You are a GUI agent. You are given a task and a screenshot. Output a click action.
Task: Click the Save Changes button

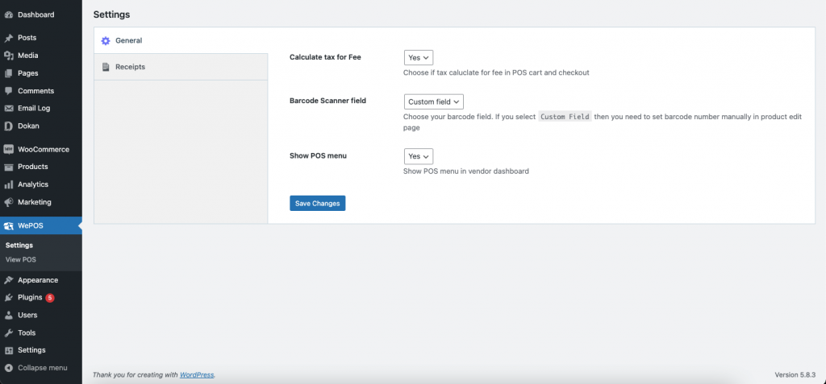317,204
